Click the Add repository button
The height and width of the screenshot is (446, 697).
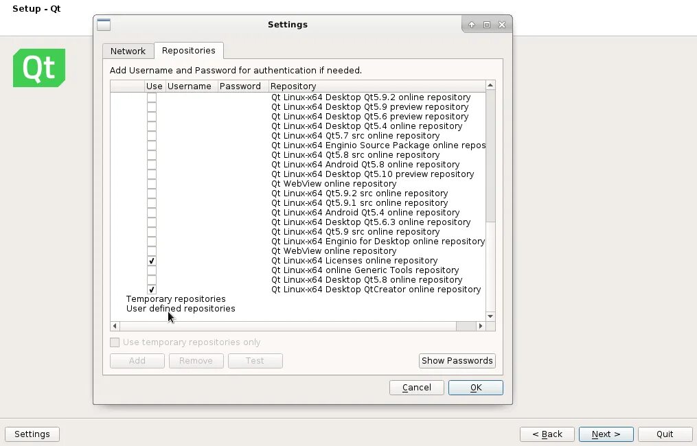click(137, 361)
